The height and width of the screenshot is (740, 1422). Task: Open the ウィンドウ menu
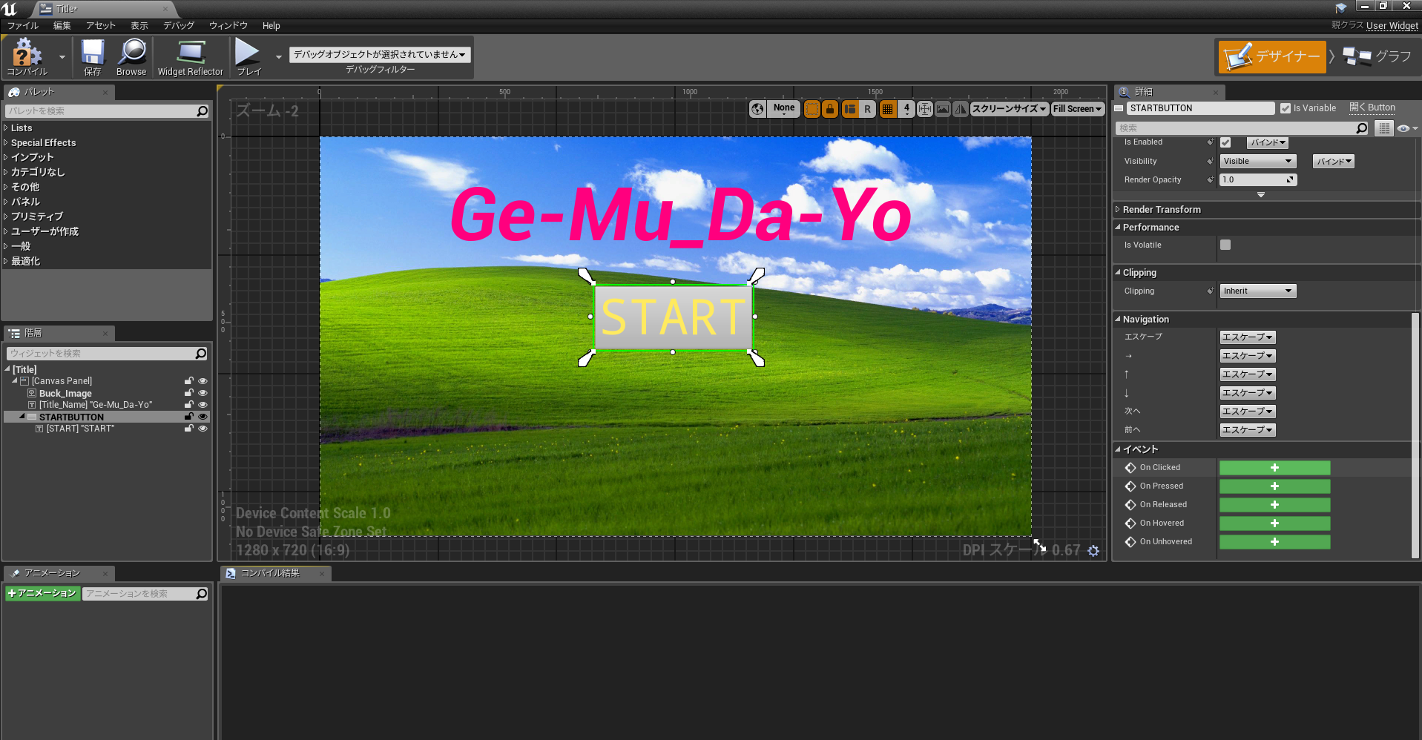point(228,25)
